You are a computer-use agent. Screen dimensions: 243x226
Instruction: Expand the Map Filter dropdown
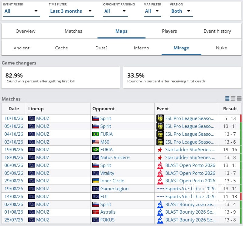point(152,11)
